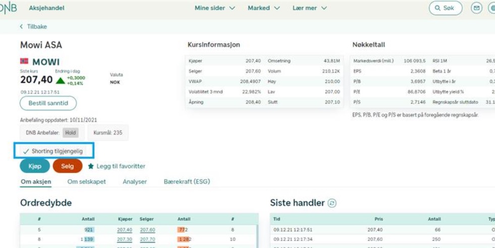This screenshot has width=495, height=248.
Task: Click Bestill sanntid button
Action: pyautogui.click(x=48, y=103)
